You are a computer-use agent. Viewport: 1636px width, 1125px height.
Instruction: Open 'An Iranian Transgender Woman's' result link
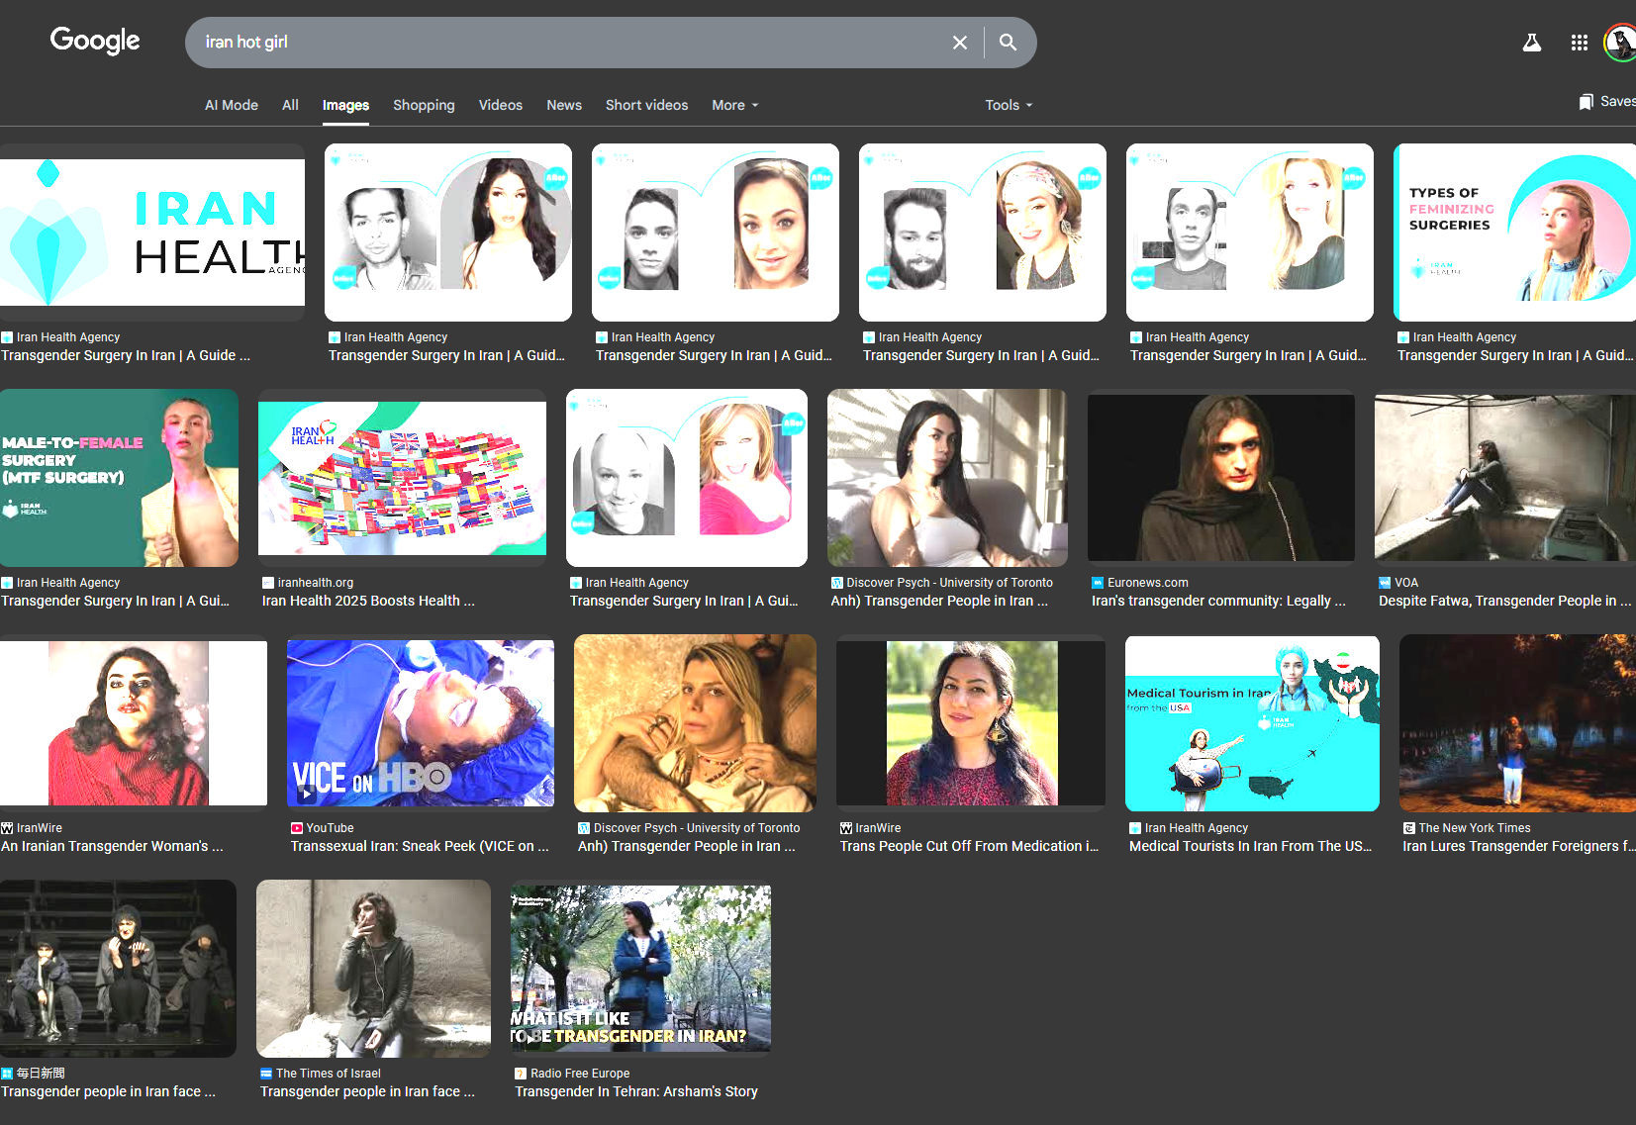coord(112,846)
